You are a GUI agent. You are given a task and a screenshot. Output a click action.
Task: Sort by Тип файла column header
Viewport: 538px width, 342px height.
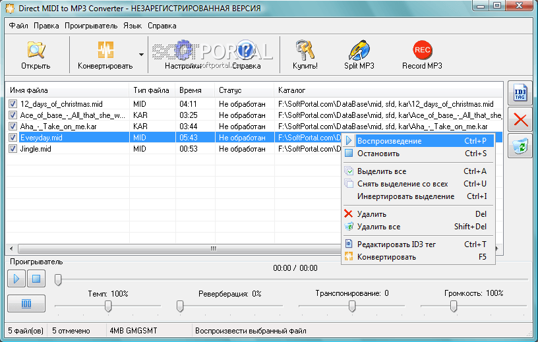pos(152,90)
